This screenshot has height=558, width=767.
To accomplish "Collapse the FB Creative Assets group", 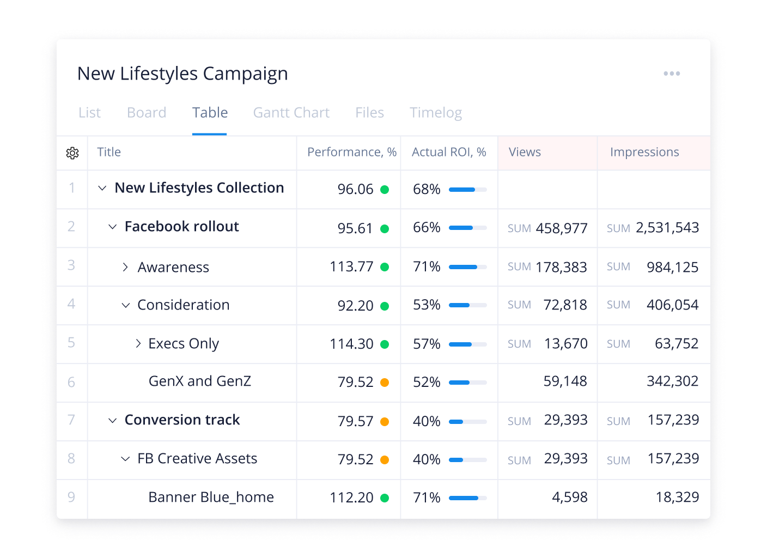I will (125, 459).
